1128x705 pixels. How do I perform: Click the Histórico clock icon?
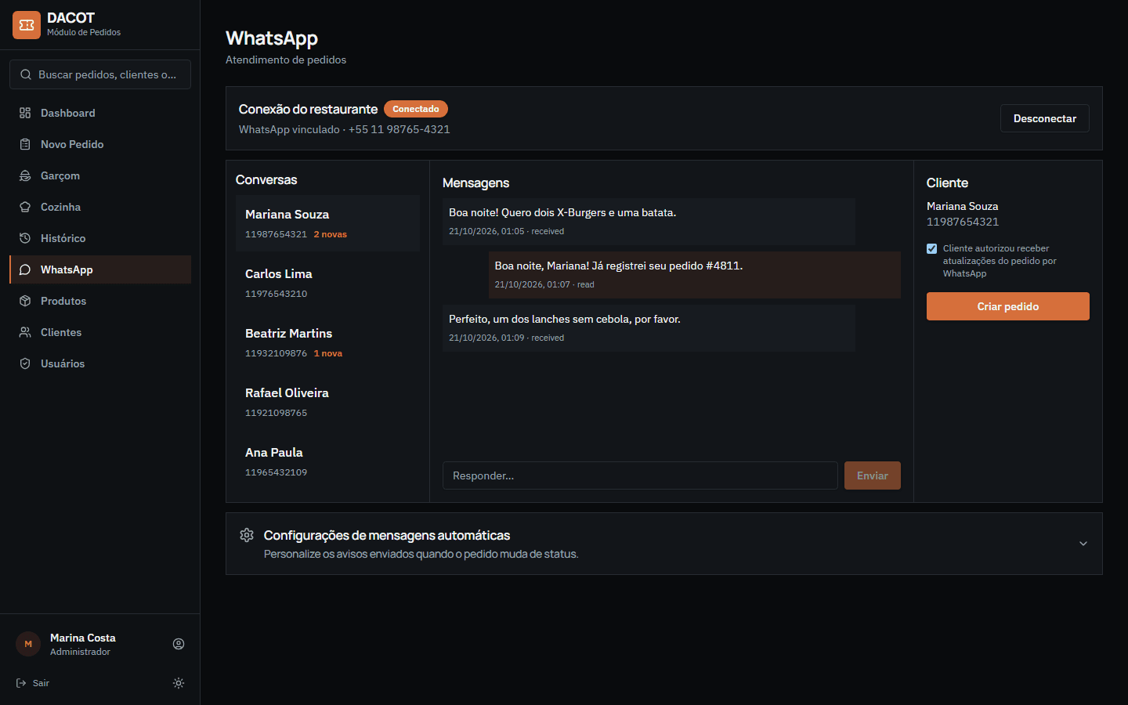point(25,238)
